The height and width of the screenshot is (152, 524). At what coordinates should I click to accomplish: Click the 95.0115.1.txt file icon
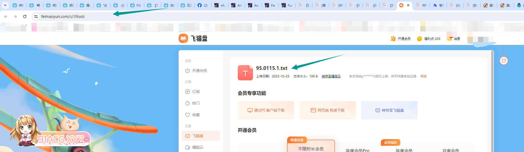[245, 73]
